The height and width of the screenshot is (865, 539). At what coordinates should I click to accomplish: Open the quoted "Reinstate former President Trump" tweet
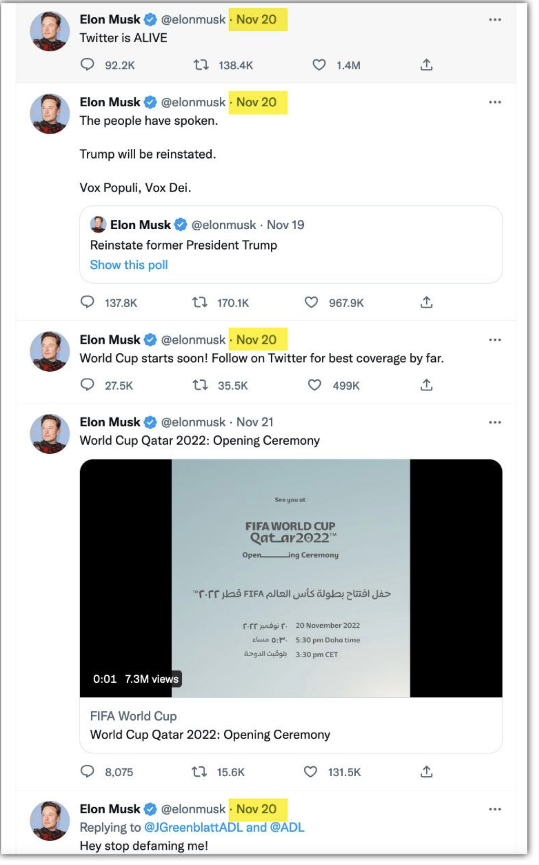pyautogui.click(x=291, y=245)
